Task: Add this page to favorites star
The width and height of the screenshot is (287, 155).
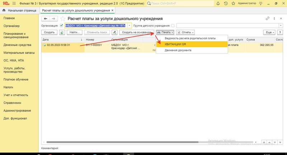Action: [x=63, y=19]
